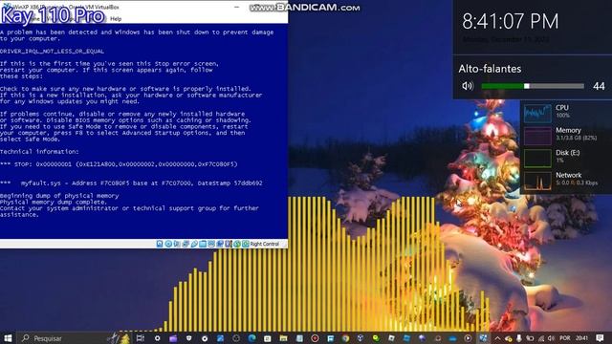This screenshot has height=344, width=612.
Task: Click the CPU usage graph widget
Action: 537,113
